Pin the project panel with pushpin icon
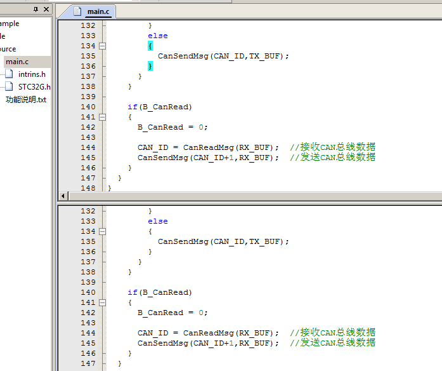The image size is (442, 371). click(36, 10)
